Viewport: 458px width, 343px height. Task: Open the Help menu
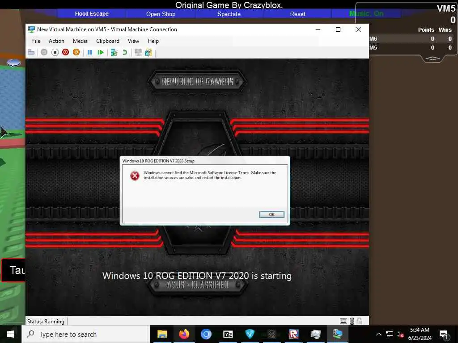(x=153, y=41)
